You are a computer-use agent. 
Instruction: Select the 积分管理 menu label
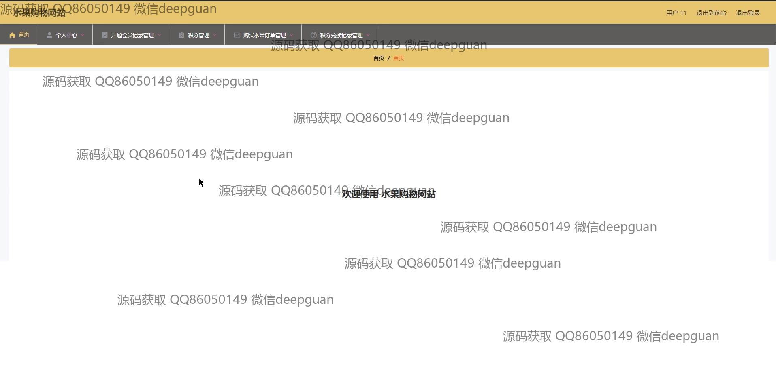tap(198, 35)
